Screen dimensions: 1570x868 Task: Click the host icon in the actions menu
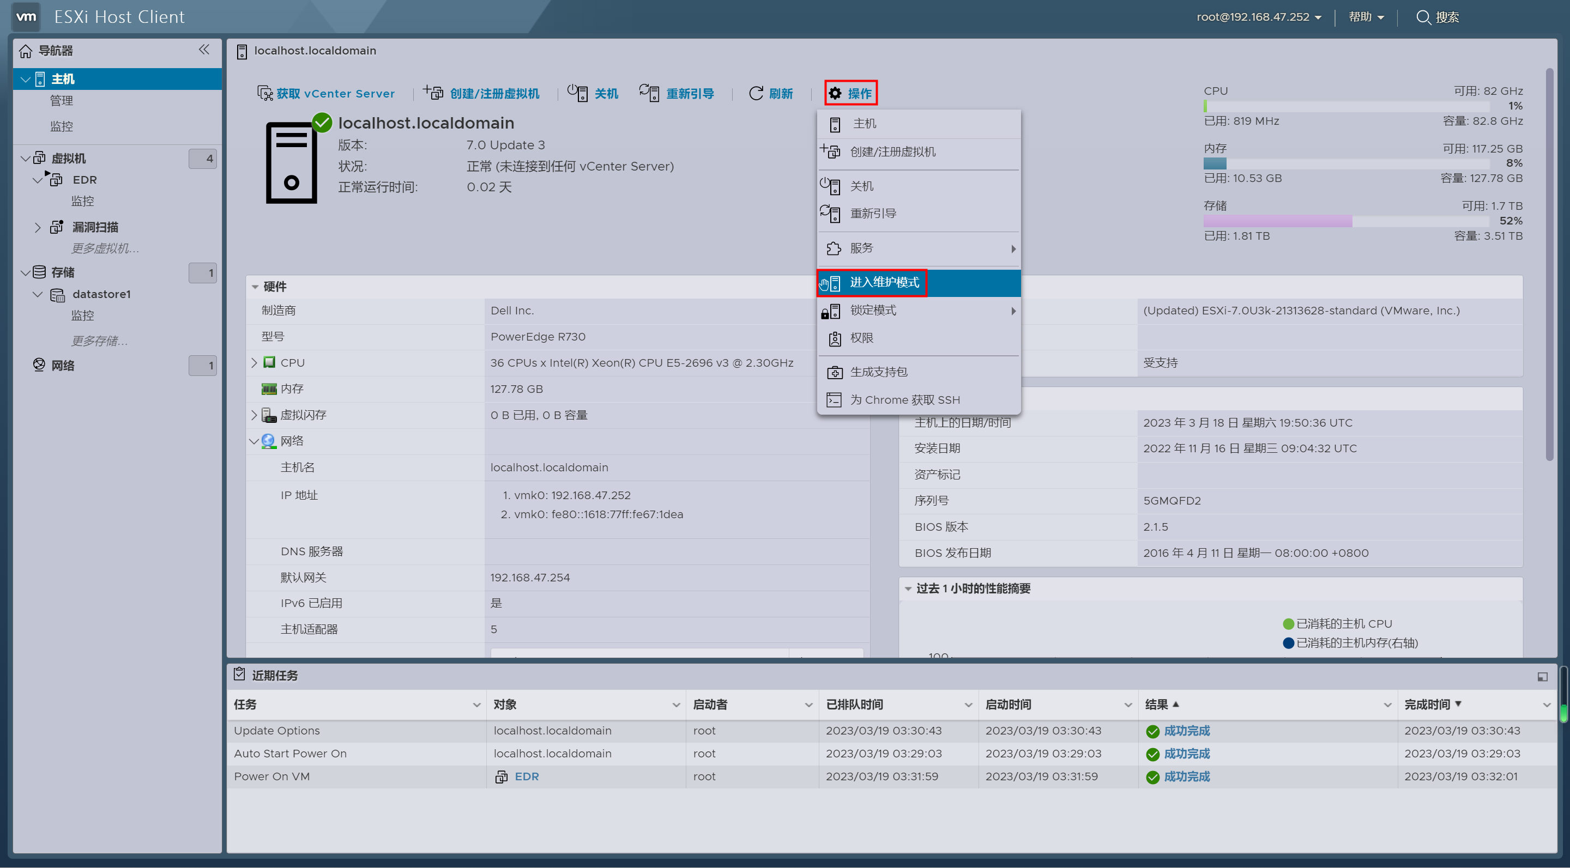[835, 124]
